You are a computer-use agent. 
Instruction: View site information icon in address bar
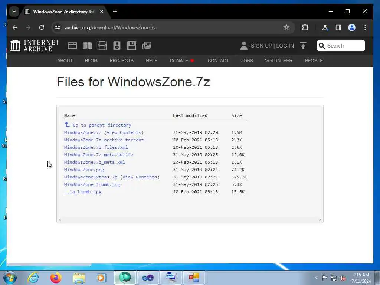(58, 27)
